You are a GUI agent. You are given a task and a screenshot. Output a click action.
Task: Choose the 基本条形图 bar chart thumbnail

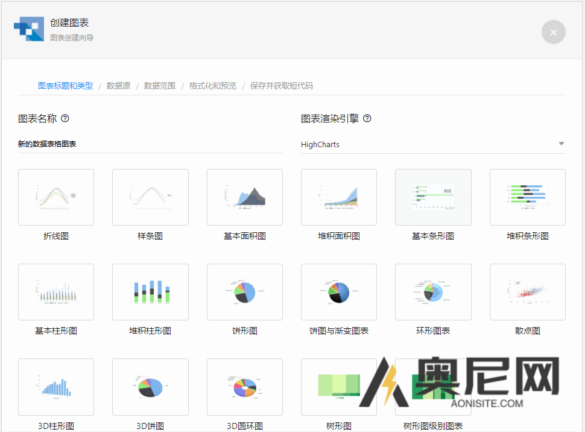click(x=433, y=197)
